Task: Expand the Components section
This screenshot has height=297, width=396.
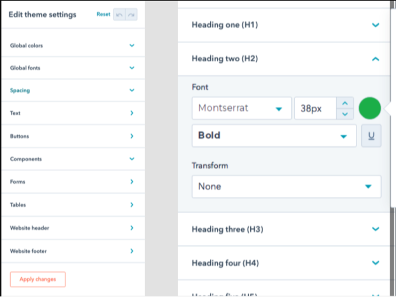Action: click(x=73, y=159)
